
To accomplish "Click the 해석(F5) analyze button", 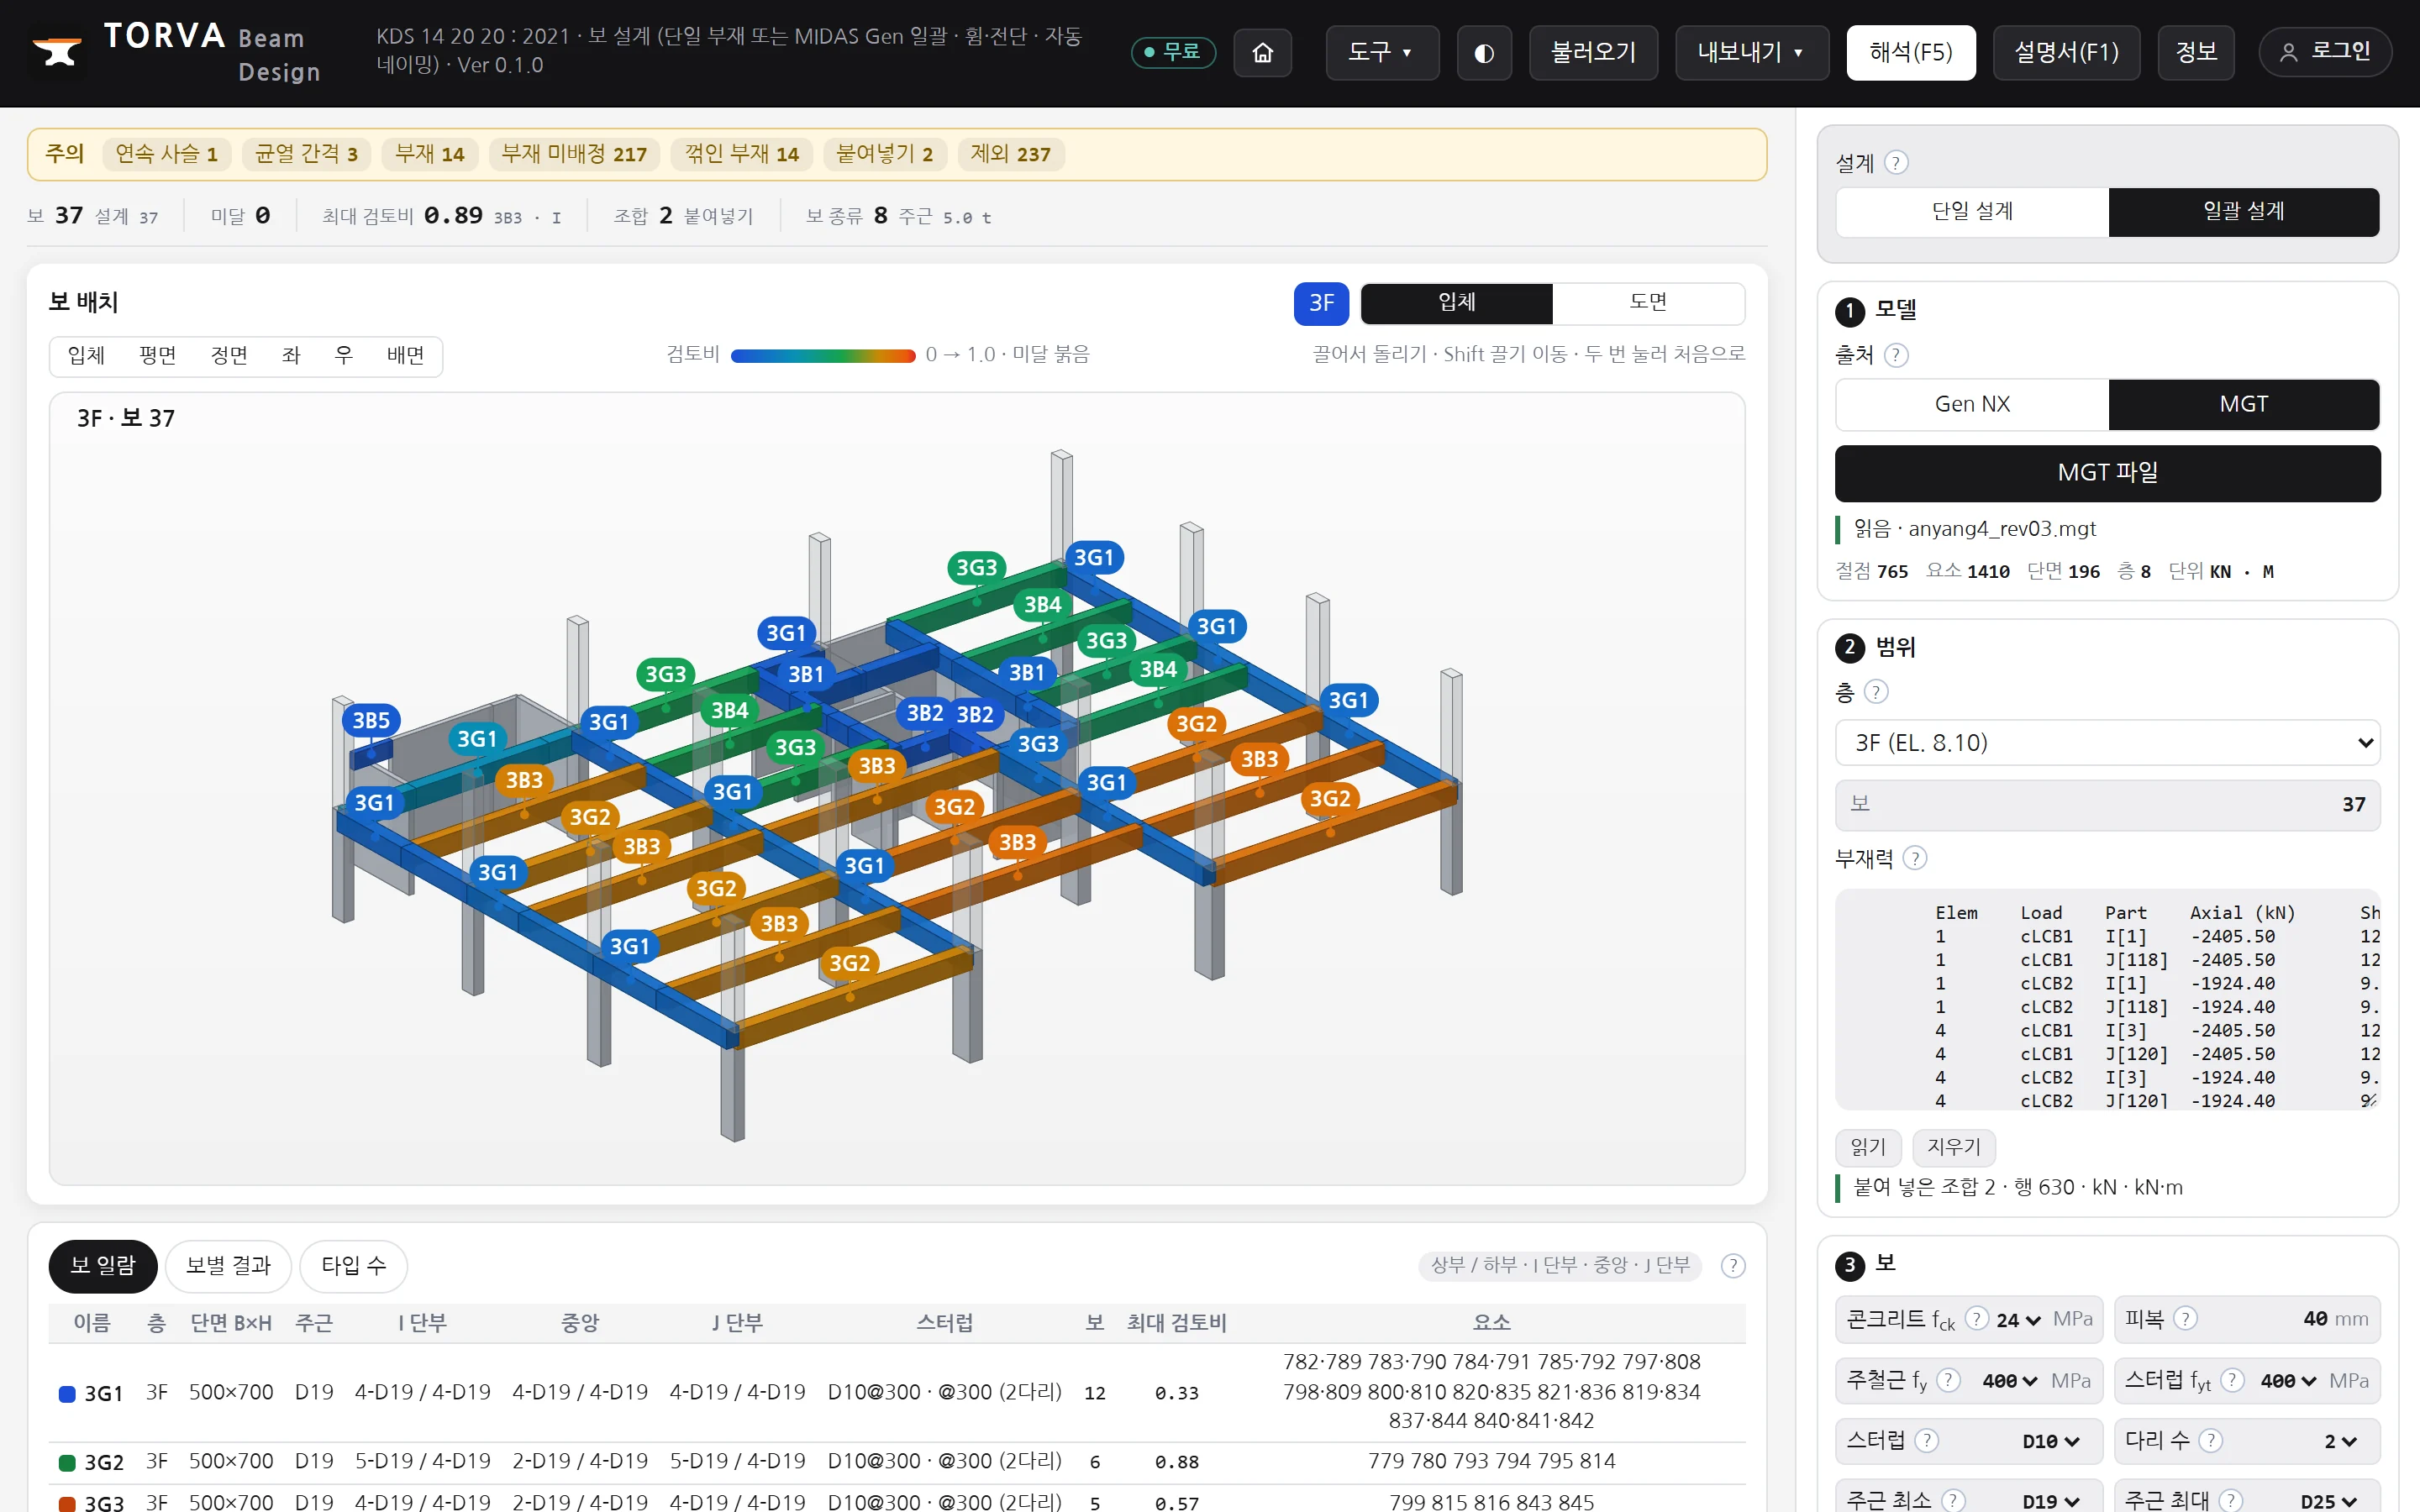I will pyautogui.click(x=1911, y=52).
